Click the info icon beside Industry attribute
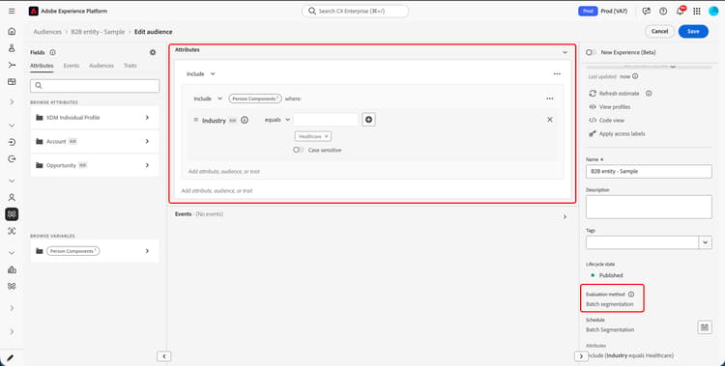The width and height of the screenshot is (725, 366). pos(245,120)
